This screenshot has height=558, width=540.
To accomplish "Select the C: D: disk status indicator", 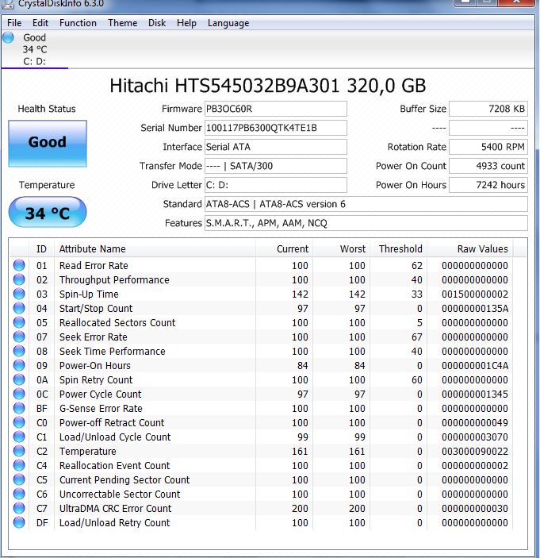I will (x=34, y=49).
